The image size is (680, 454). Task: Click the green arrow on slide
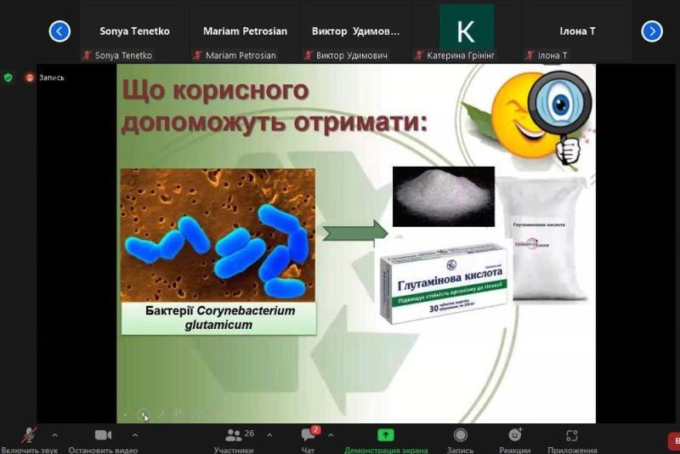pos(355,232)
